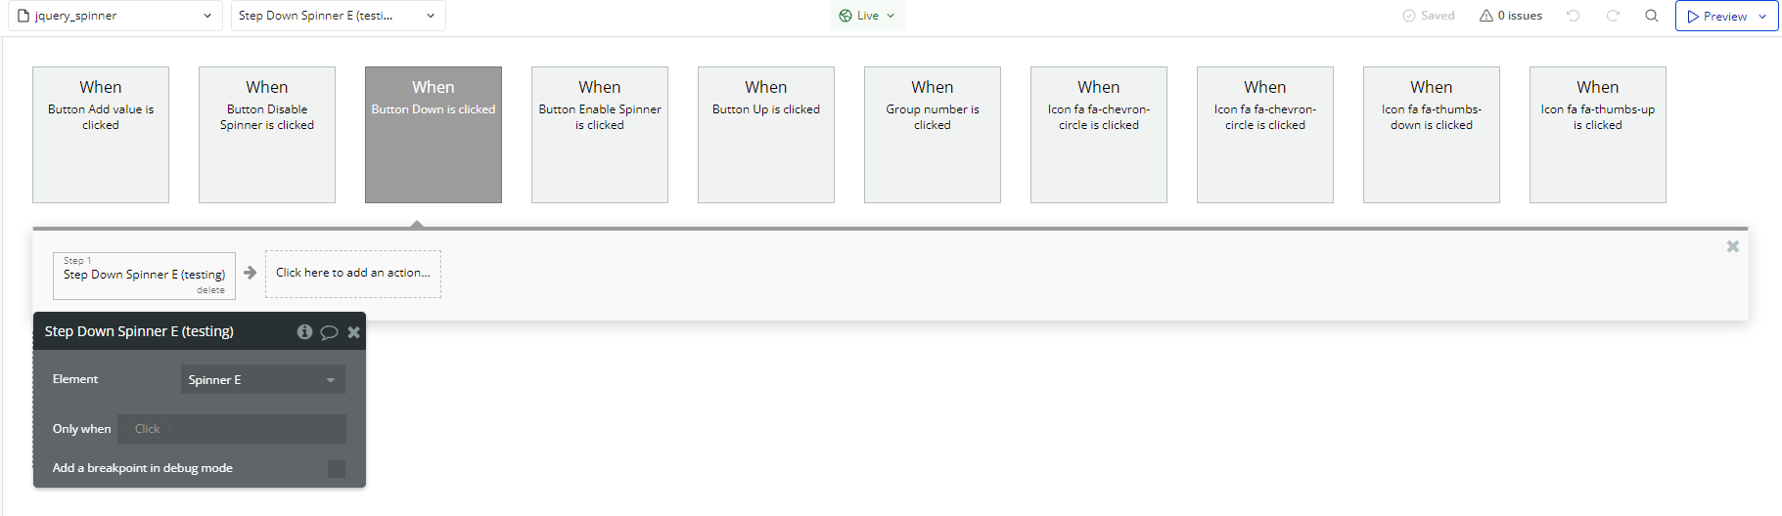The width and height of the screenshot is (1782, 516).
Task: Select the Button Disable Spinner is clicked event
Action: pyautogui.click(x=267, y=135)
